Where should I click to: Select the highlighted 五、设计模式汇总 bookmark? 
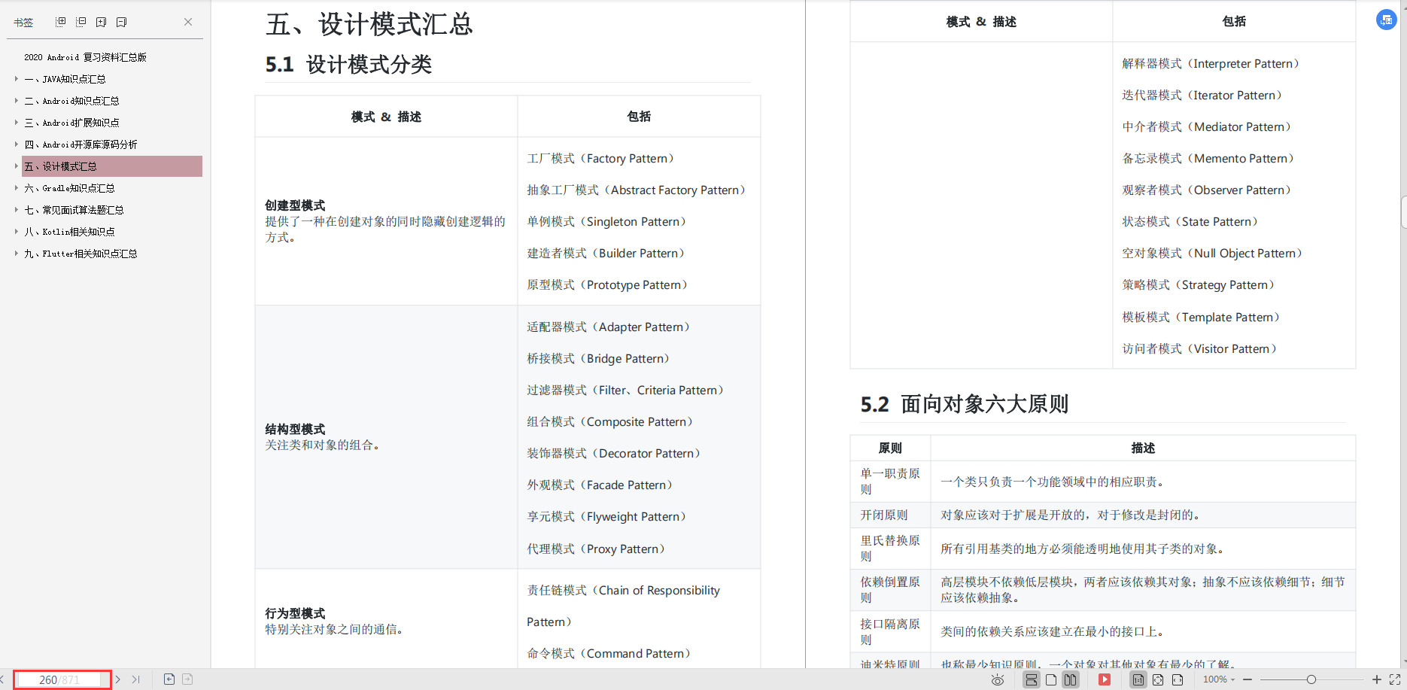60,166
